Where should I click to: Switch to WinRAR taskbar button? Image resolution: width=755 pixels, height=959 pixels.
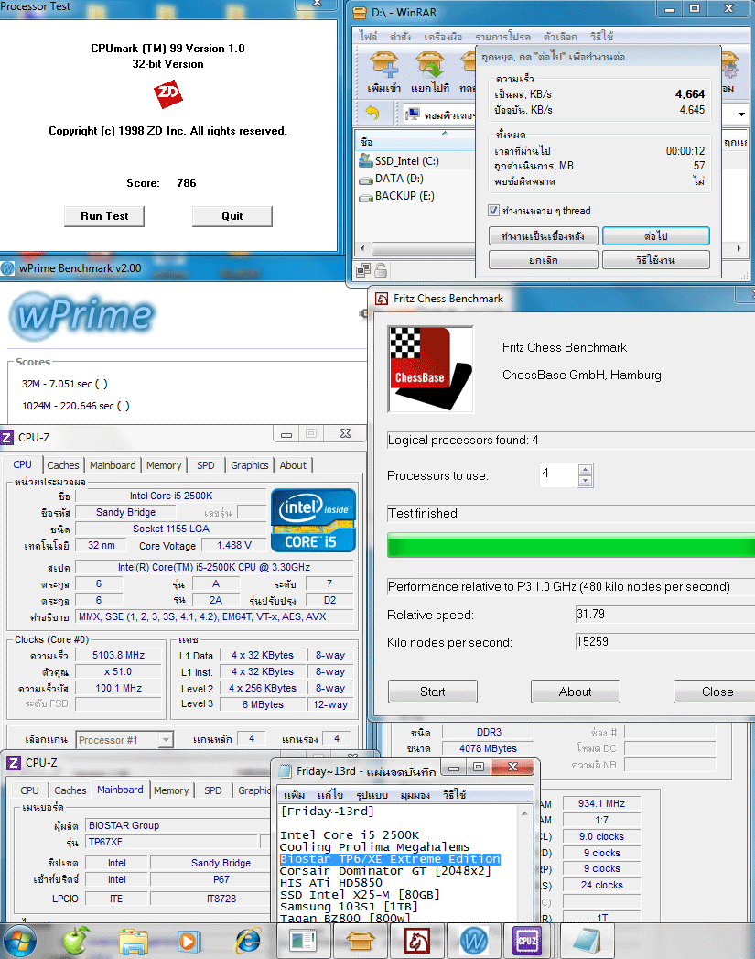point(360,941)
